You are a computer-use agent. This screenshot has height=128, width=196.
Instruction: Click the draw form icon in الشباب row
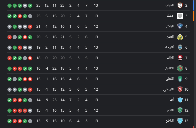[25, 6]
